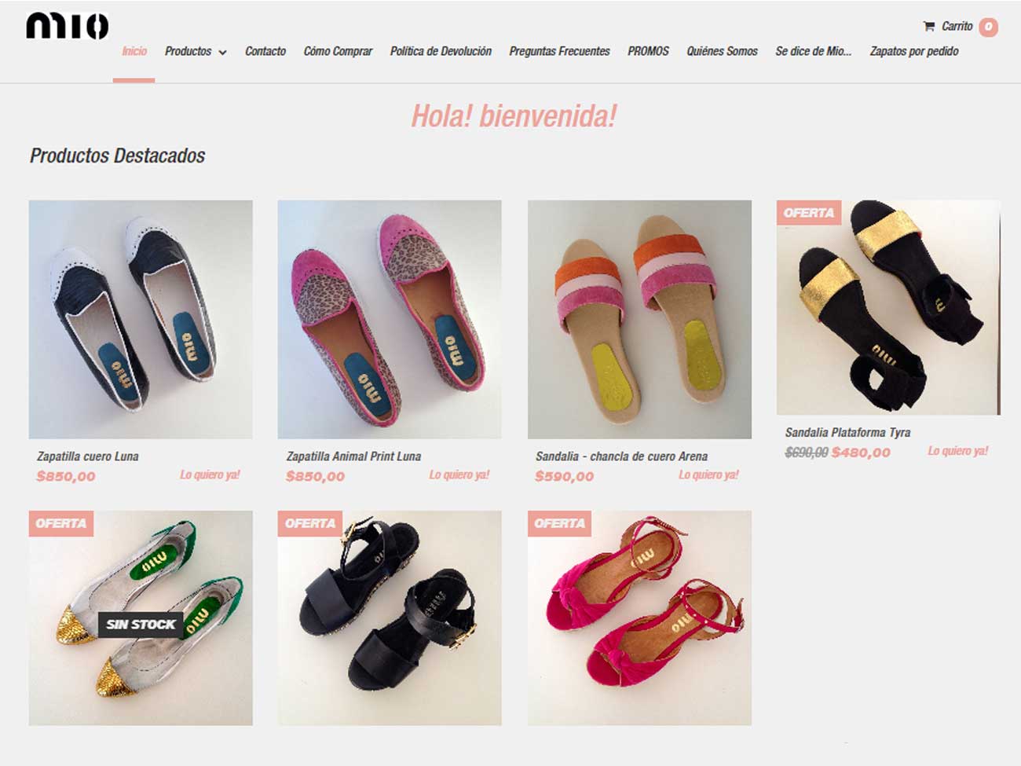Open the Cómo Comprar page

338,51
